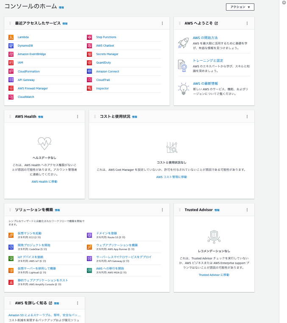Follow the Trusted Advisor に移動 link
The width and height of the screenshot is (287, 323).
[x=214, y=275]
